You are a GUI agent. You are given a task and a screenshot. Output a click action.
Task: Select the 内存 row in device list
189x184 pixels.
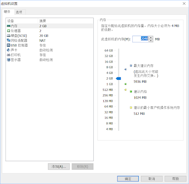50,26
